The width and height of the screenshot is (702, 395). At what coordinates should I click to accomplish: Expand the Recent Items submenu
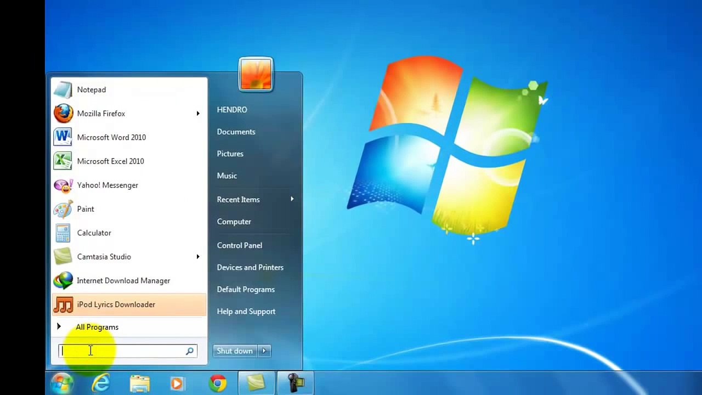(256, 200)
